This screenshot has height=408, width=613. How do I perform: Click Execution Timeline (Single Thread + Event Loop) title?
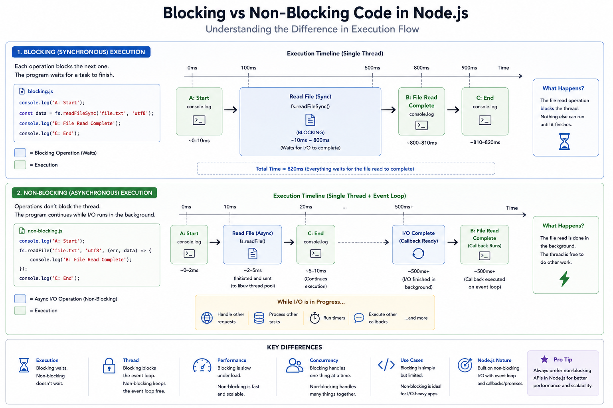(x=340, y=196)
